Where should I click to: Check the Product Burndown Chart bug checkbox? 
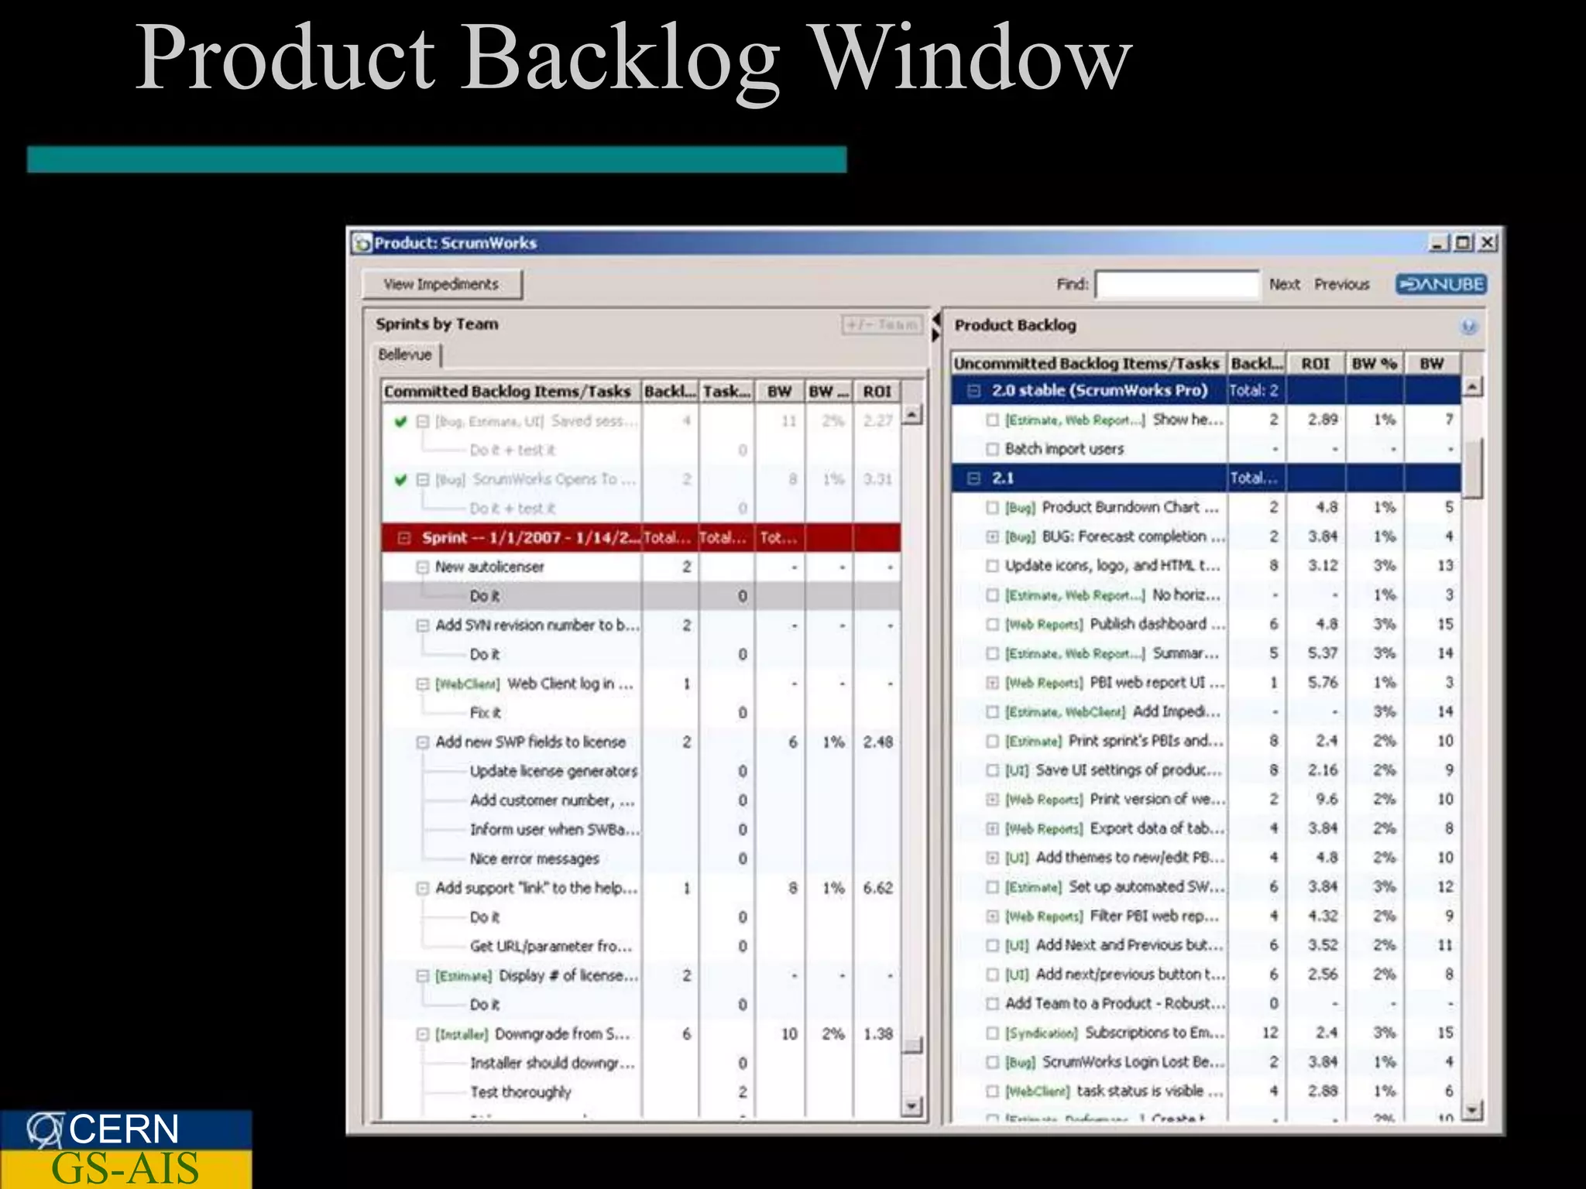click(x=992, y=508)
